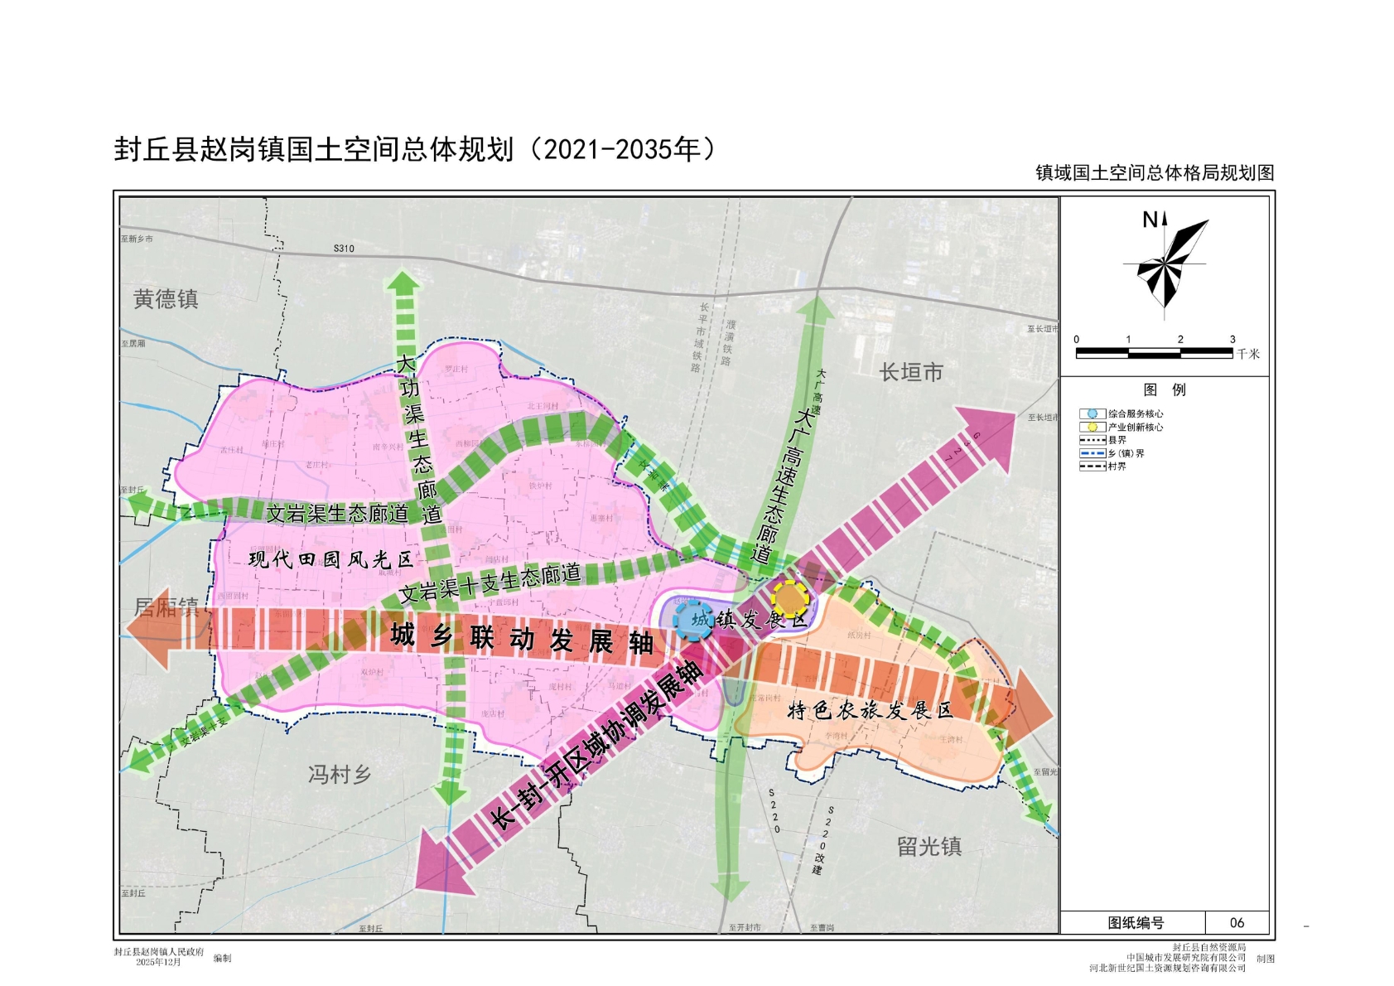Click the 长垣市 place name
Viewport: 1394px width, 986px height.
click(910, 373)
